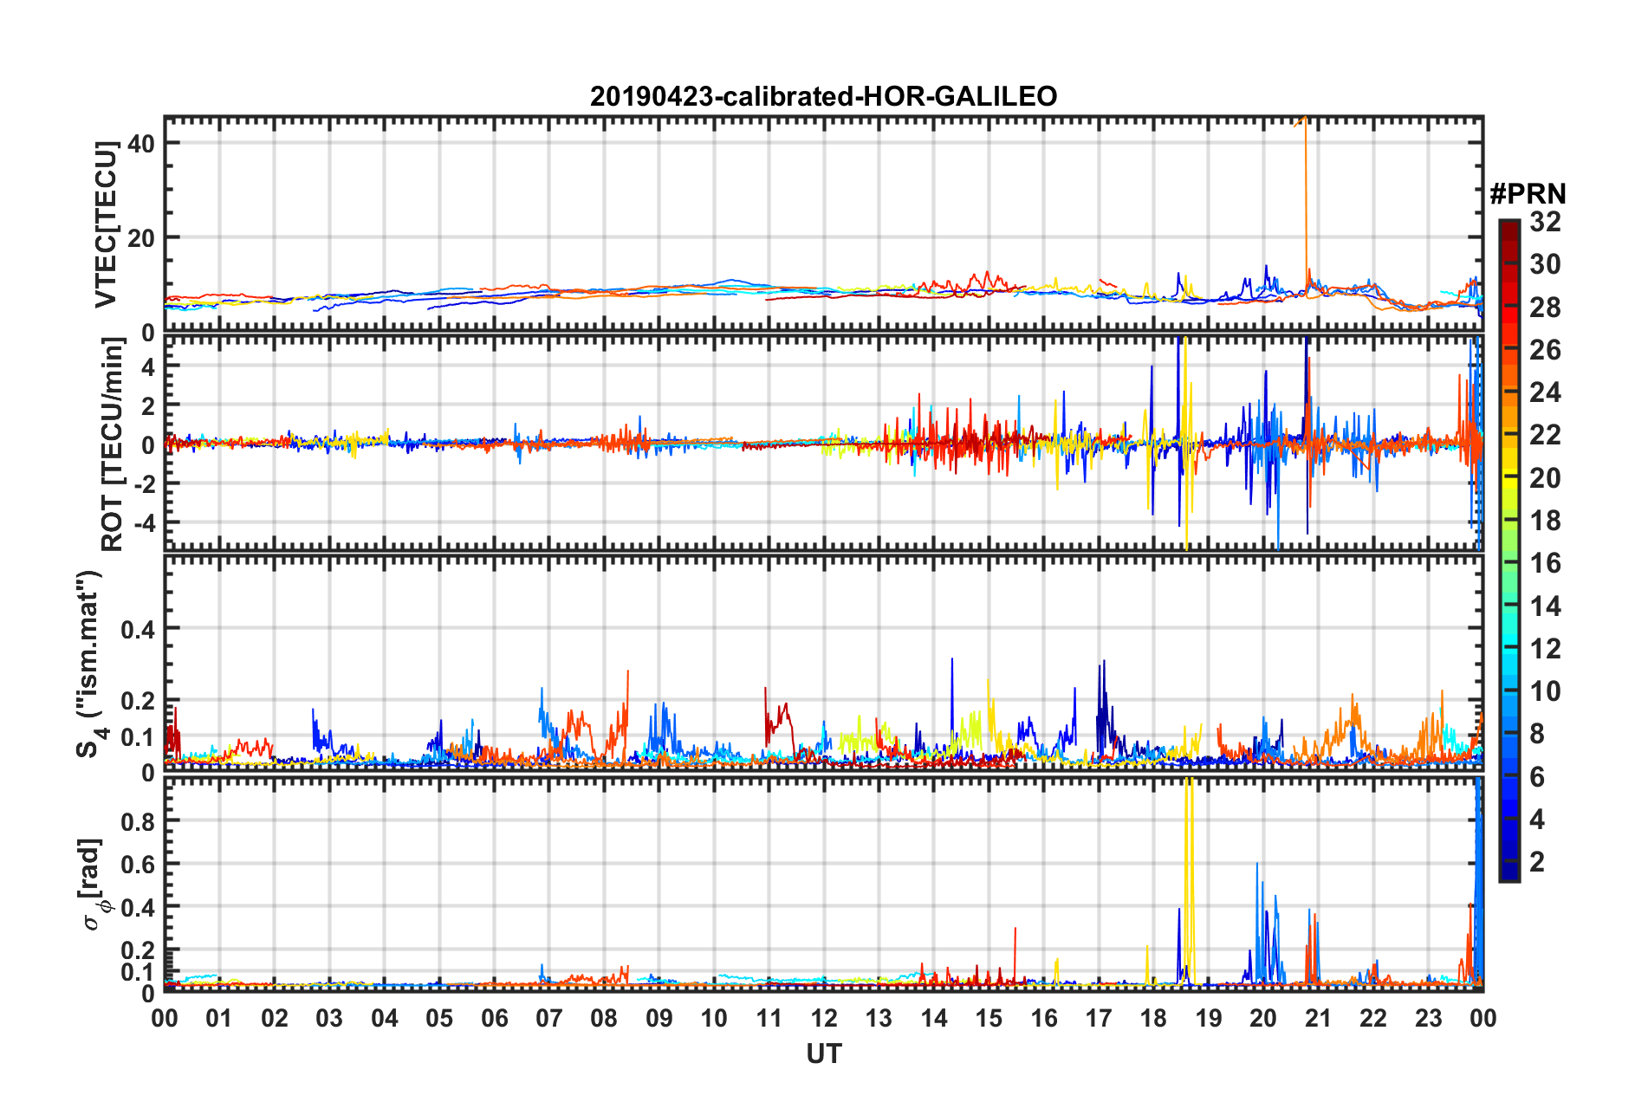
Task: Click UT axis hour label 05
Action: 439,1019
